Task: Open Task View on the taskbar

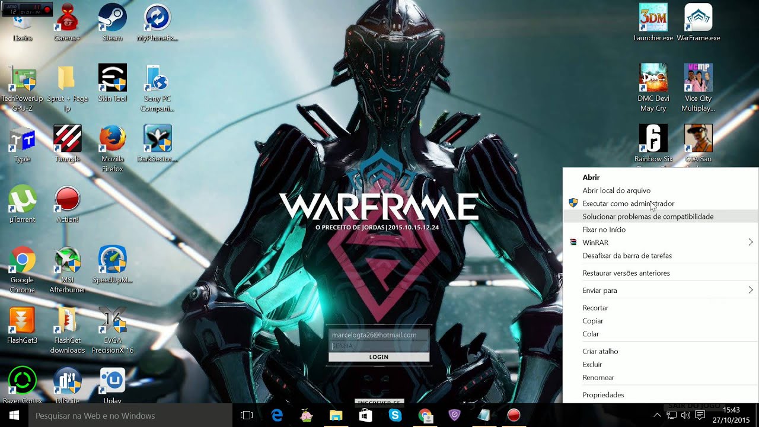Action: 247,415
